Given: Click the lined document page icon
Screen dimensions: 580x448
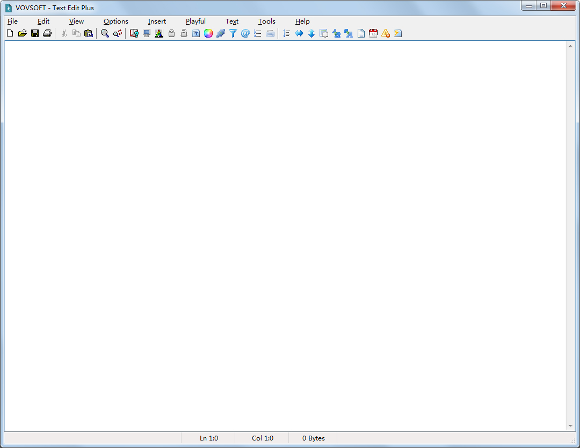Looking at the screenshot, I should tap(361, 33).
